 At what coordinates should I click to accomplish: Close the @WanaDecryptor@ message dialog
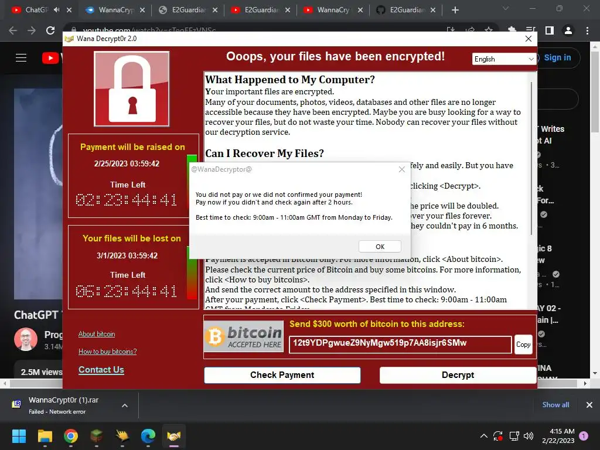coord(401,169)
